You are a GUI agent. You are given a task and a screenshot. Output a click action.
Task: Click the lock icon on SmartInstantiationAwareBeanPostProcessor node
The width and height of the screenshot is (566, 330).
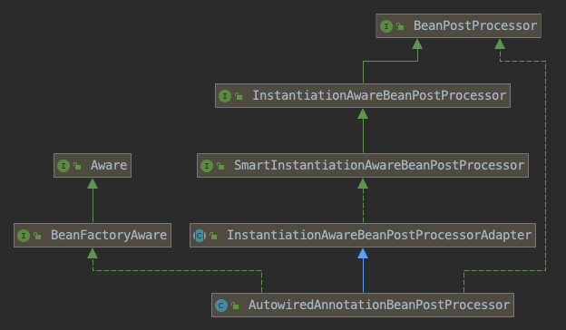tap(220, 166)
